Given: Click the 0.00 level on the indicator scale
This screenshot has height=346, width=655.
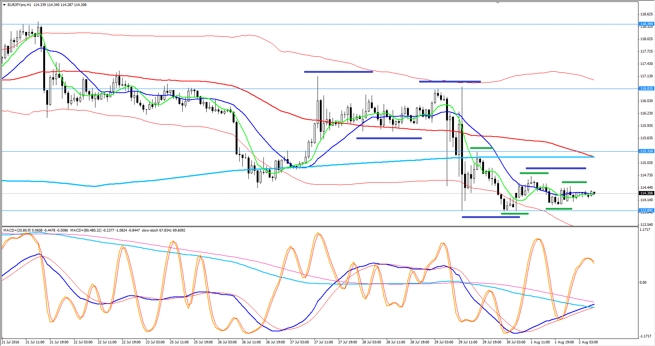Looking at the screenshot, I should coord(643,283).
